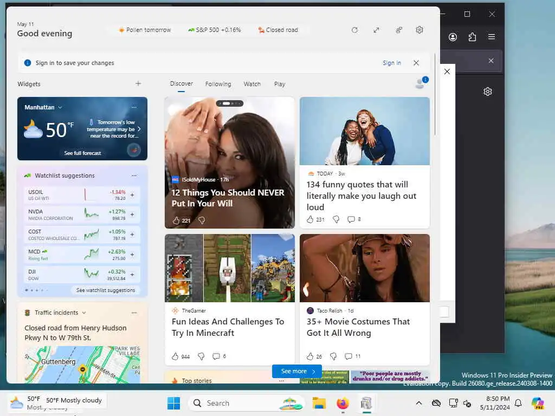Open comments on Movie Costumes article

349,356
